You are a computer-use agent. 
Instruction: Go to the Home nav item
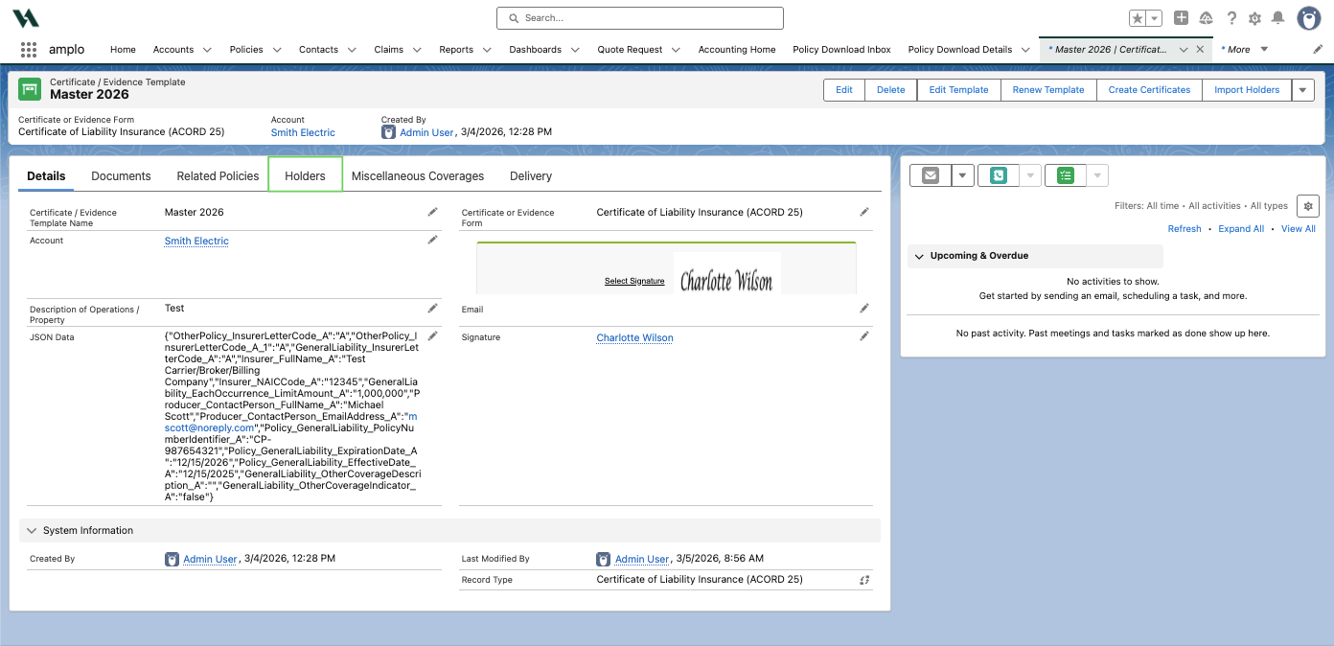coord(123,50)
